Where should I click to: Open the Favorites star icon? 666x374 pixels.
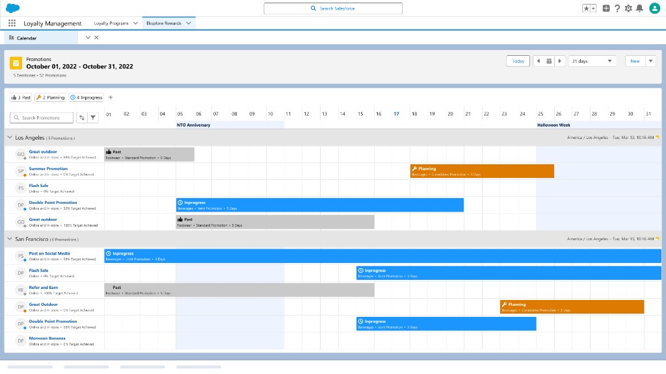pyautogui.click(x=586, y=8)
